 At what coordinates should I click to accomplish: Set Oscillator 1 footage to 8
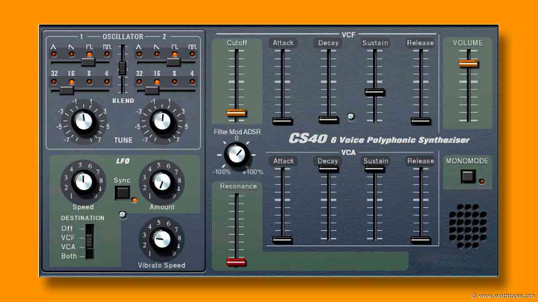pyautogui.click(x=89, y=82)
